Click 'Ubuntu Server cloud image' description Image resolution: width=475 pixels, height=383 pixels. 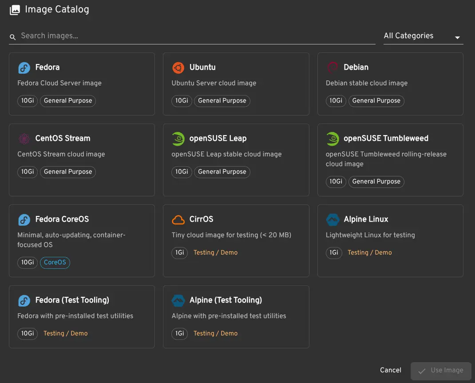point(214,83)
